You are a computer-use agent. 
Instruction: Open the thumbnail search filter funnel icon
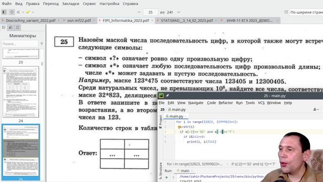click(42, 44)
